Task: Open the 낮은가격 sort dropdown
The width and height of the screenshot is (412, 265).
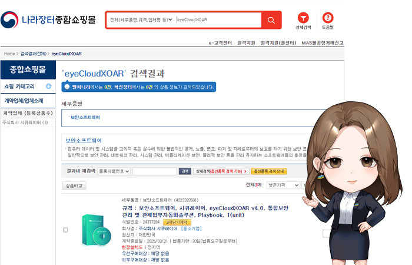Action: pyautogui.click(x=283, y=185)
